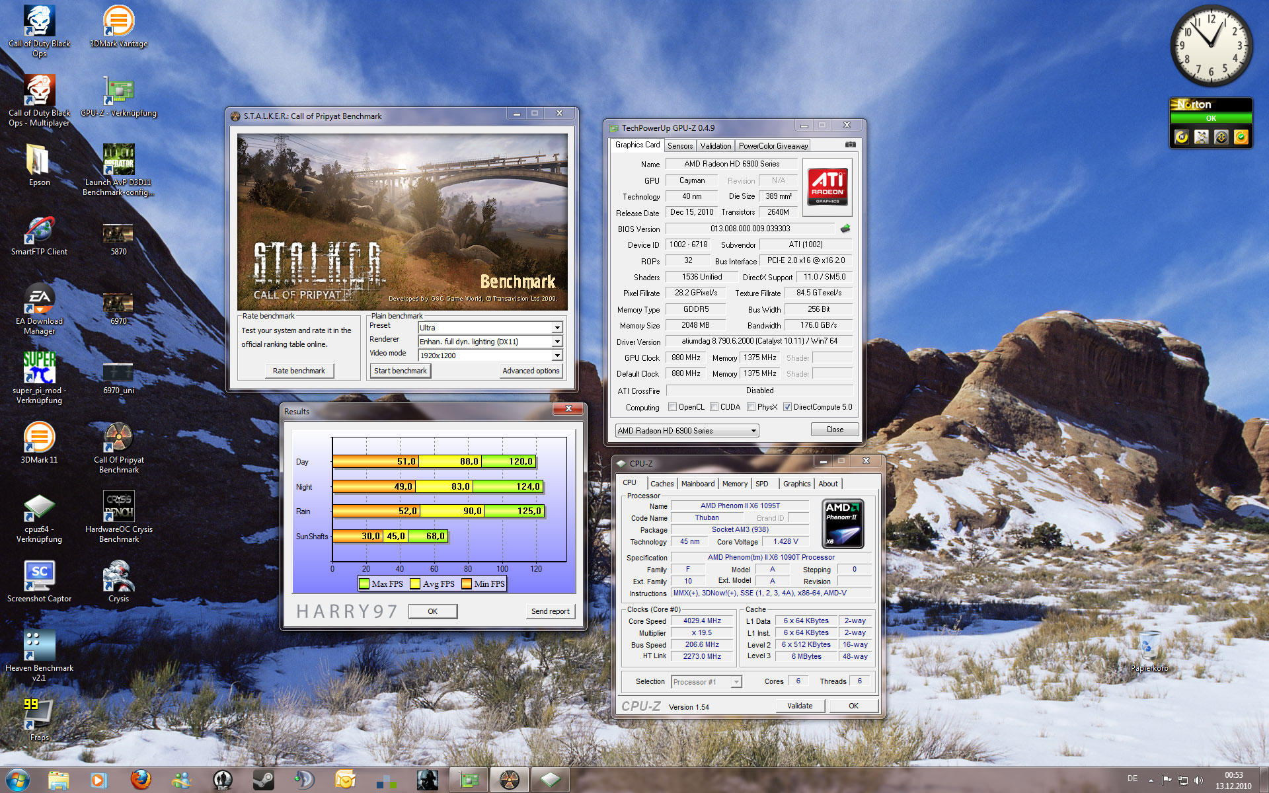1269x793 pixels.
Task: Expand Video mode 1920x1200 dropdown
Action: click(557, 356)
